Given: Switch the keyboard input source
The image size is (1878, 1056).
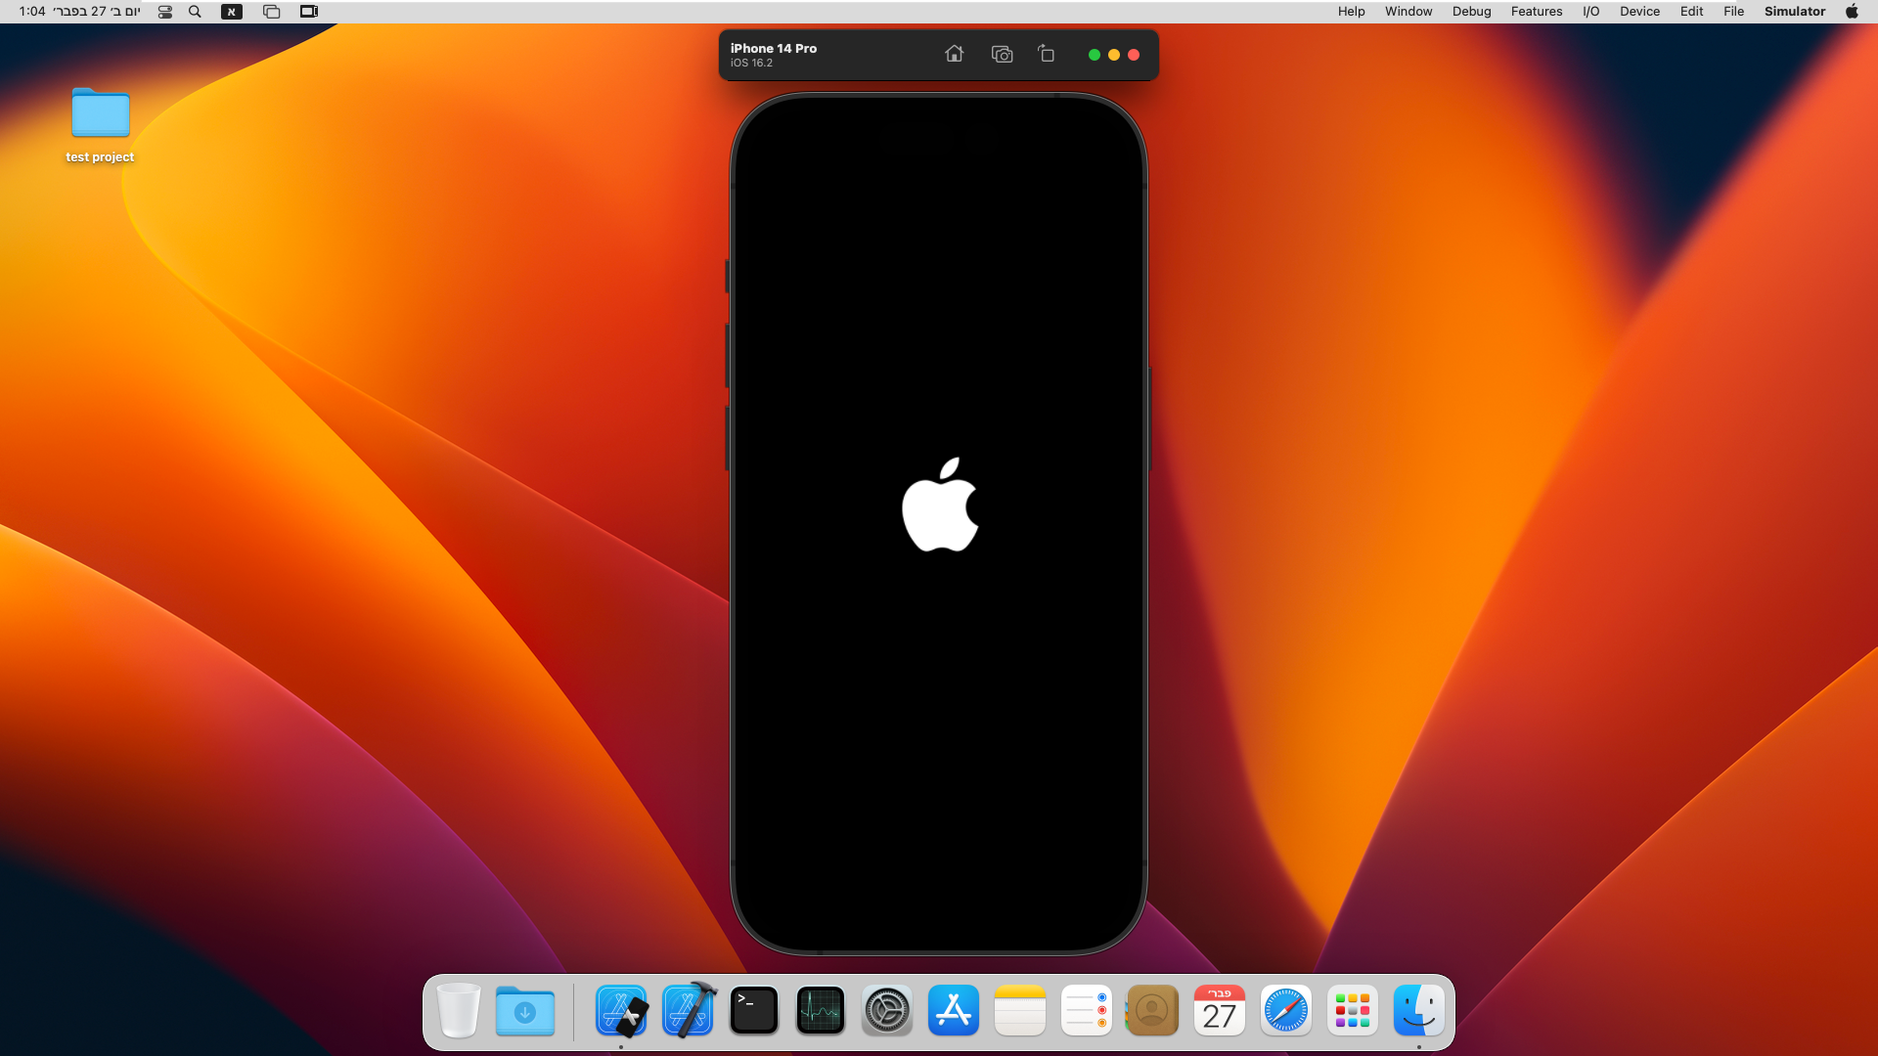Looking at the screenshot, I should tap(232, 12).
